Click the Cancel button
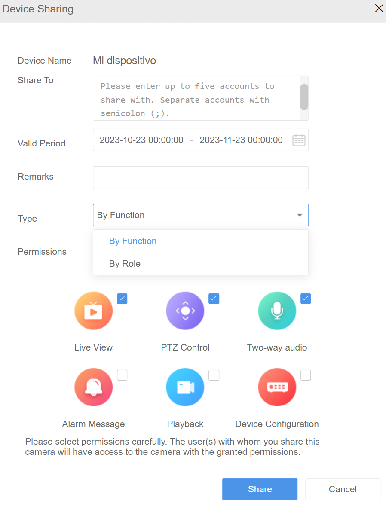This screenshot has height=506, width=386. pyautogui.click(x=343, y=489)
